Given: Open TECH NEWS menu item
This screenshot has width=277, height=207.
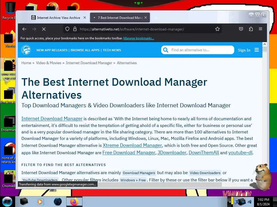Looking at the screenshot, I should tap(112, 50).
